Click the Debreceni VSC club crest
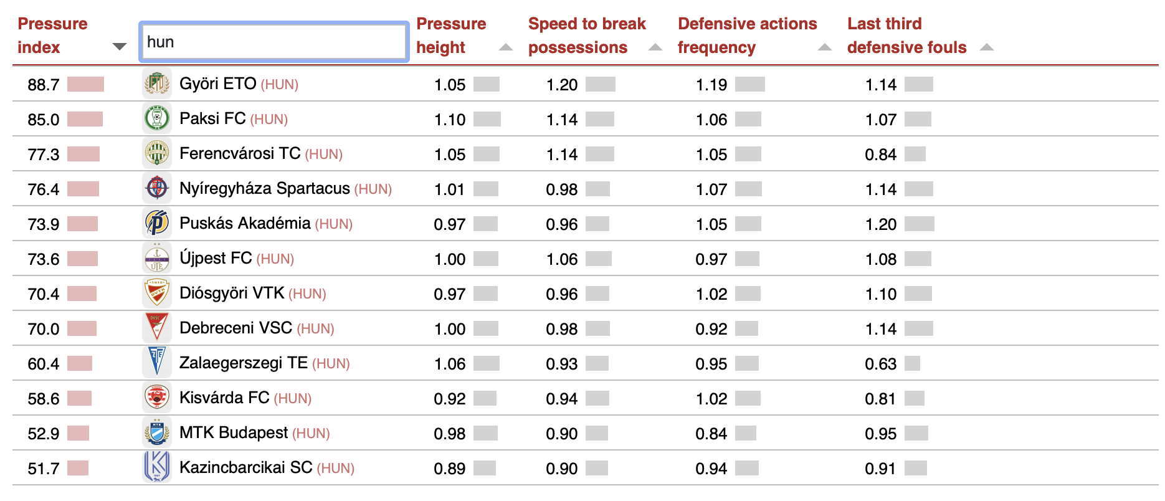Image resolution: width=1165 pixels, height=501 pixels. click(x=157, y=328)
